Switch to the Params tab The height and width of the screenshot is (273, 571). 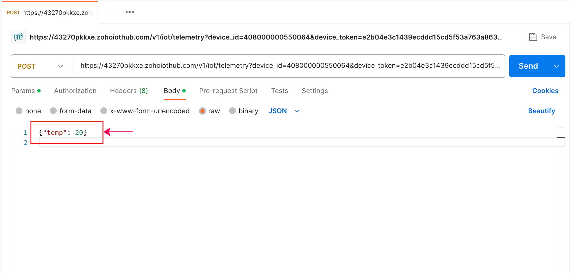coord(23,91)
